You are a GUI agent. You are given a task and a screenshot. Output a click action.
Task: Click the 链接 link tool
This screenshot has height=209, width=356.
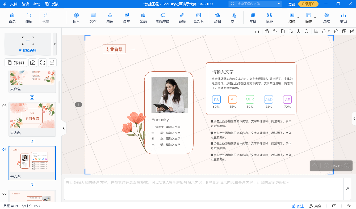click(182, 18)
